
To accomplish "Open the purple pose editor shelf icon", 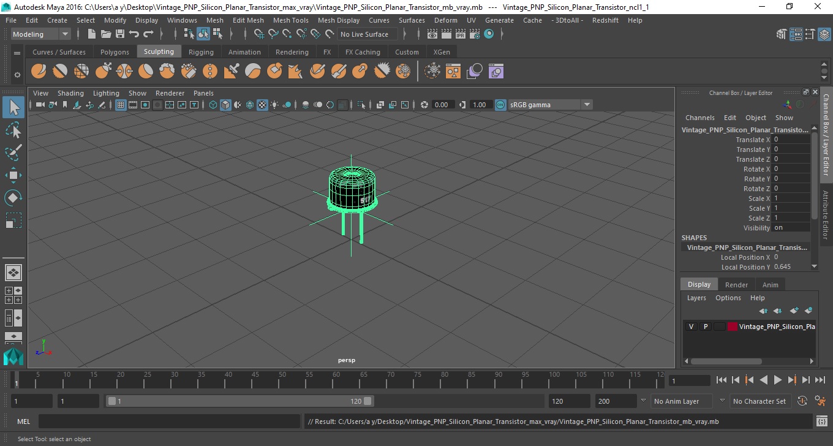I will coord(496,72).
